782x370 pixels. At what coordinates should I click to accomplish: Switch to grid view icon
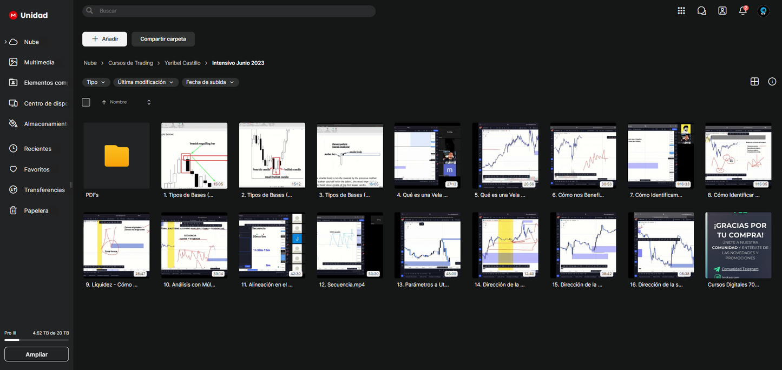[x=754, y=82]
